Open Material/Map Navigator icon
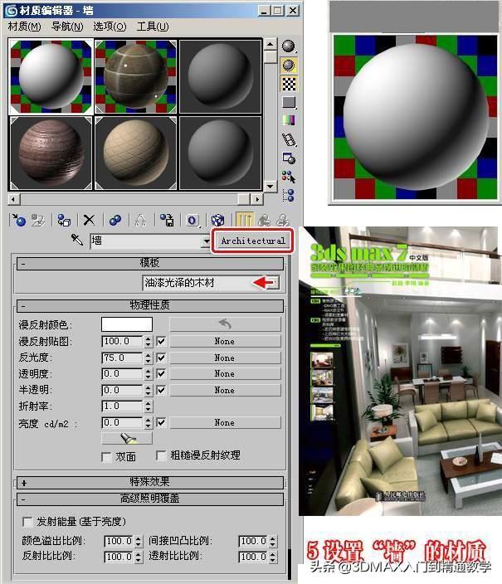This screenshot has height=584, width=502. click(x=289, y=195)
